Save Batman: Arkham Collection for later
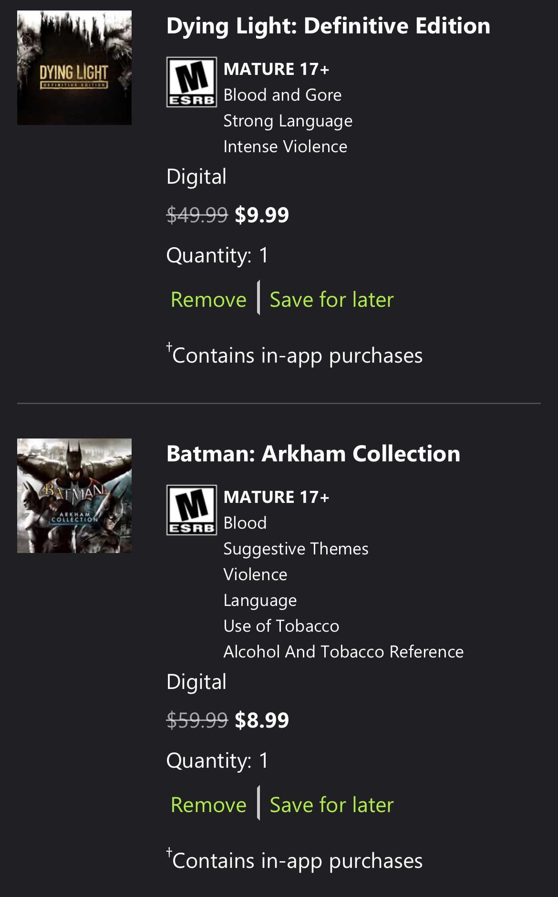The height and width of the screenshot is (897, 558). 331,805
